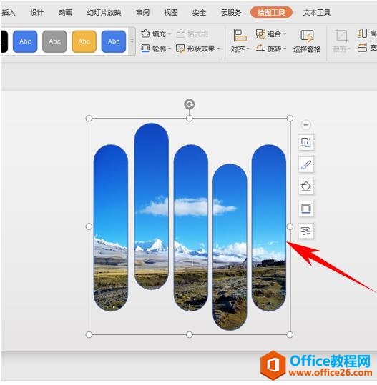The height and width of the screenshot is (385, 377).
Task: Select the fourth, lowest picture strip
Action: pos(230,247)
